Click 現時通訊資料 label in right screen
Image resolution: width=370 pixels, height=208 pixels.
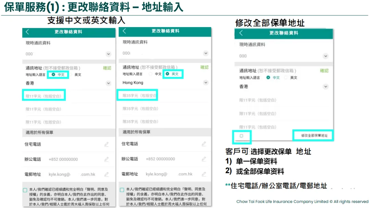[252, 44]
